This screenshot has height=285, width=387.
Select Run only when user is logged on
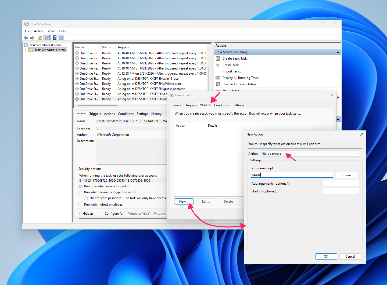[x=80, y=186]
